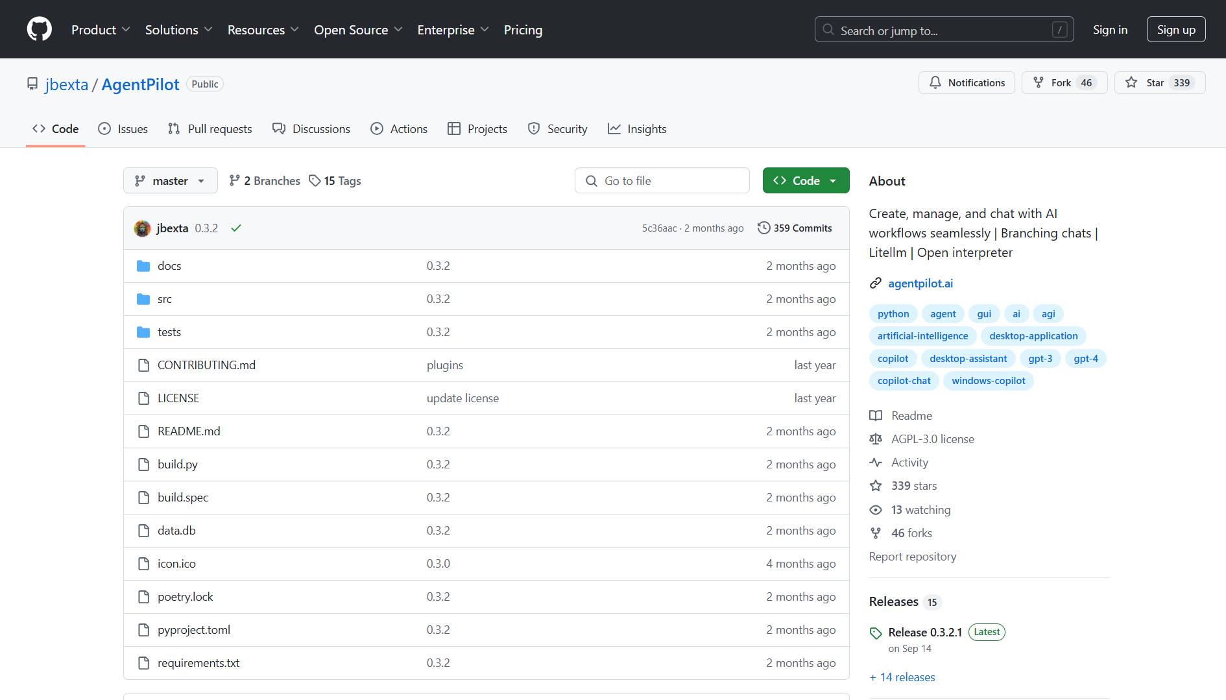Open the Insights tab
1226x700 pixels.
click(x=637, y=129)
